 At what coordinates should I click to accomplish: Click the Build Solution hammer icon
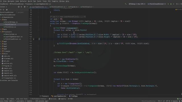(x=126, y=4)
